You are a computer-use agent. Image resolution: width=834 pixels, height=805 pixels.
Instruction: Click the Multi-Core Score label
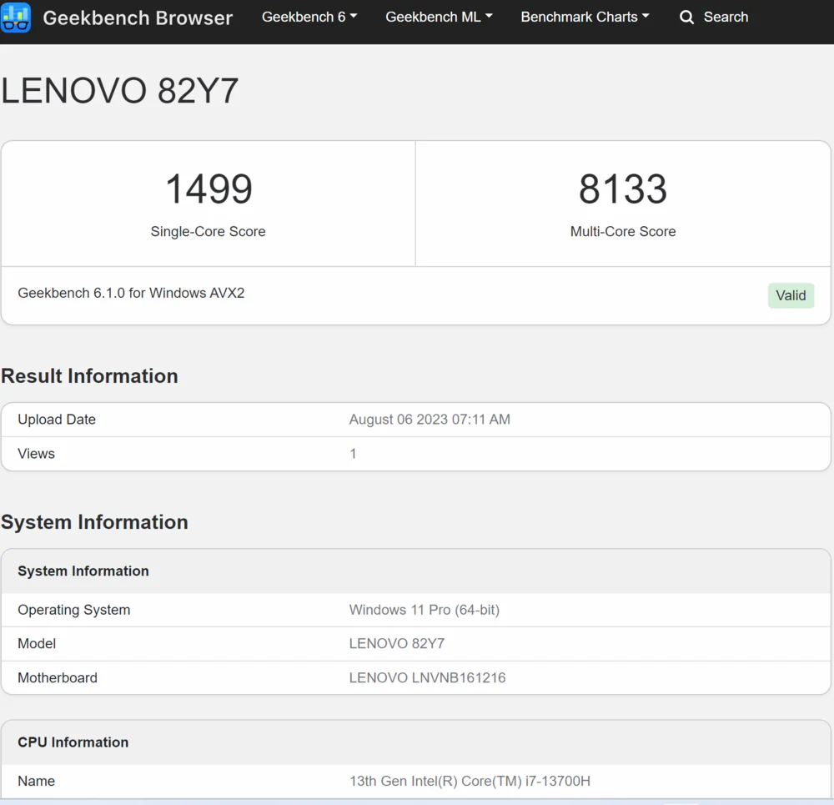click(x=623, y=231)
